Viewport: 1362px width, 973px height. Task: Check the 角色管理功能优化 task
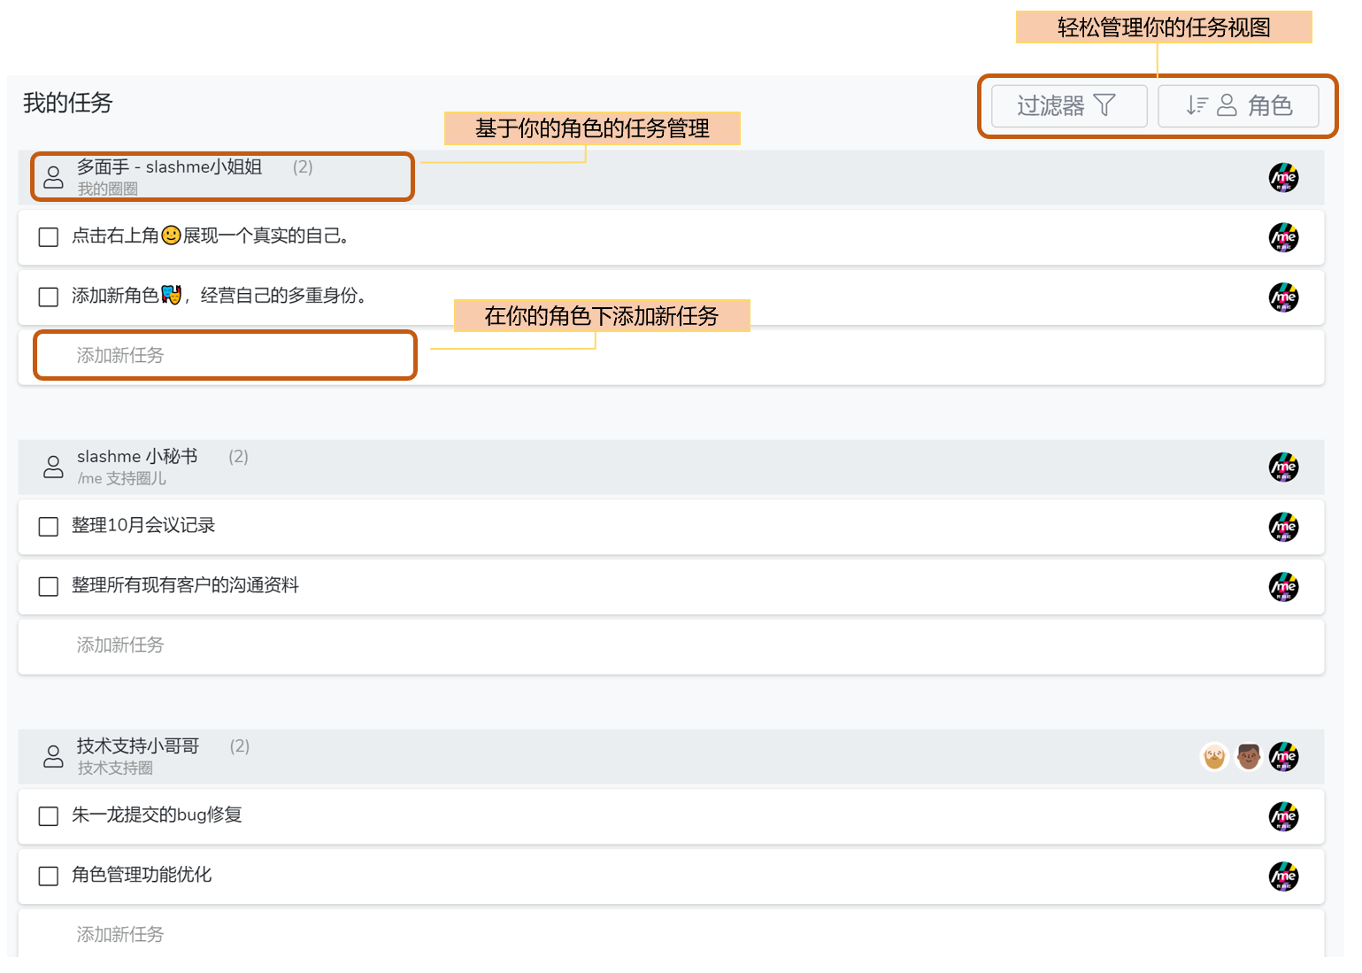tap(49, 876)
